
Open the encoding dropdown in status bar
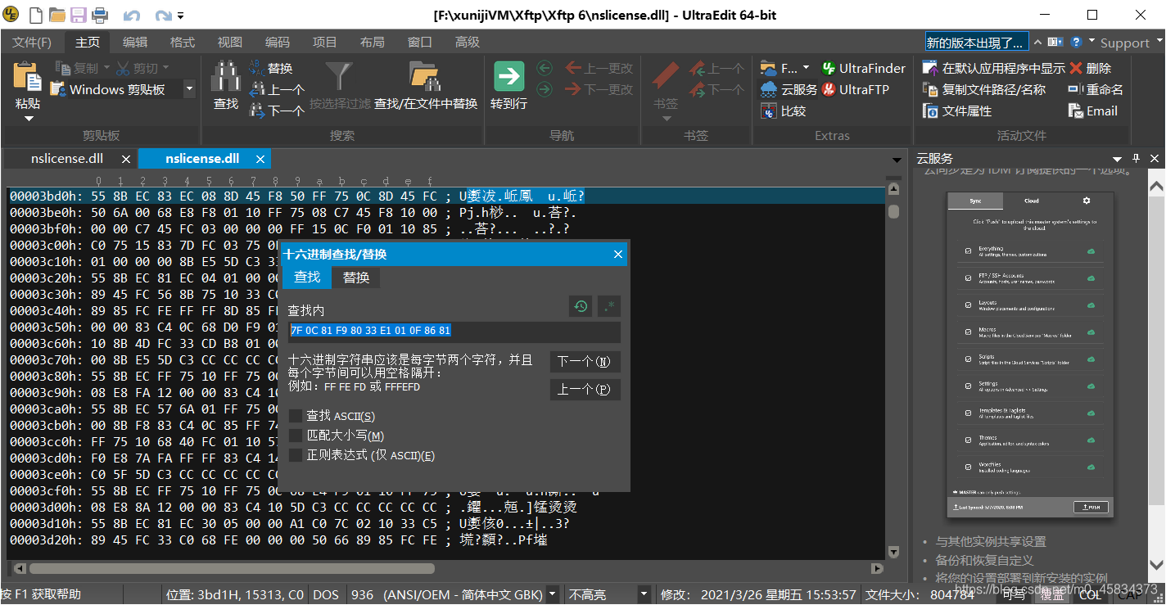pyautogui.click(x=553, y=594)
